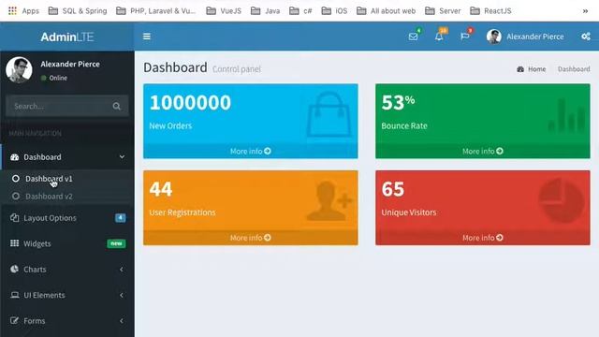Open the control sidebar gears icon
The image size is (599, 337).
click(x=586, y=37)
